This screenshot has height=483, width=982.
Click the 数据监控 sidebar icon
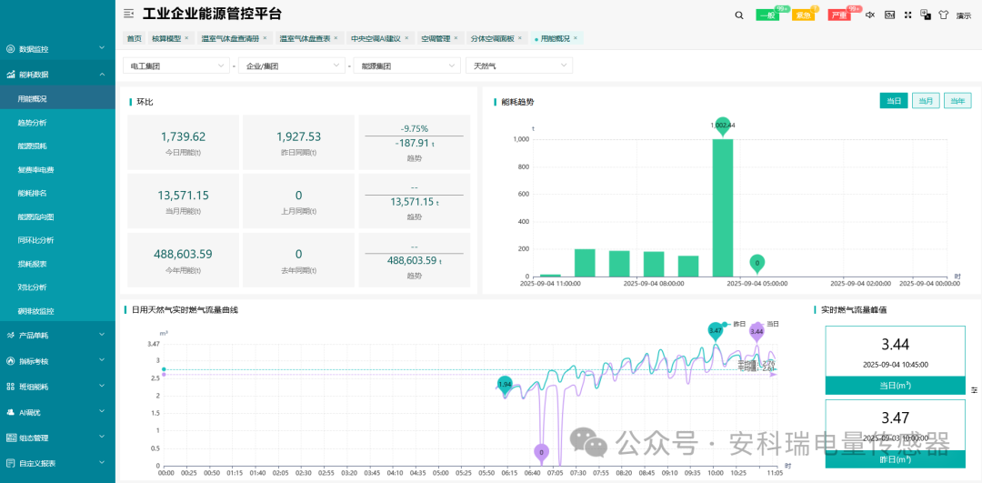coord(10,49)
